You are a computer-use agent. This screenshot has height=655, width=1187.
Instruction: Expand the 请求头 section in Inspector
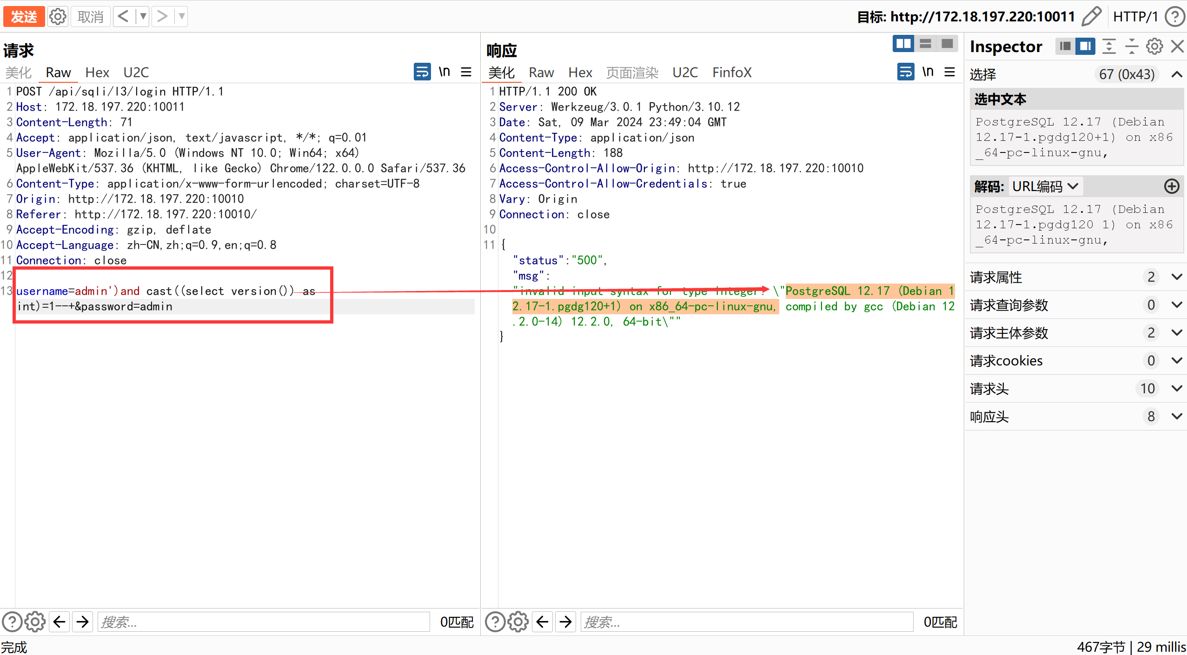(x=1177, y=388)
